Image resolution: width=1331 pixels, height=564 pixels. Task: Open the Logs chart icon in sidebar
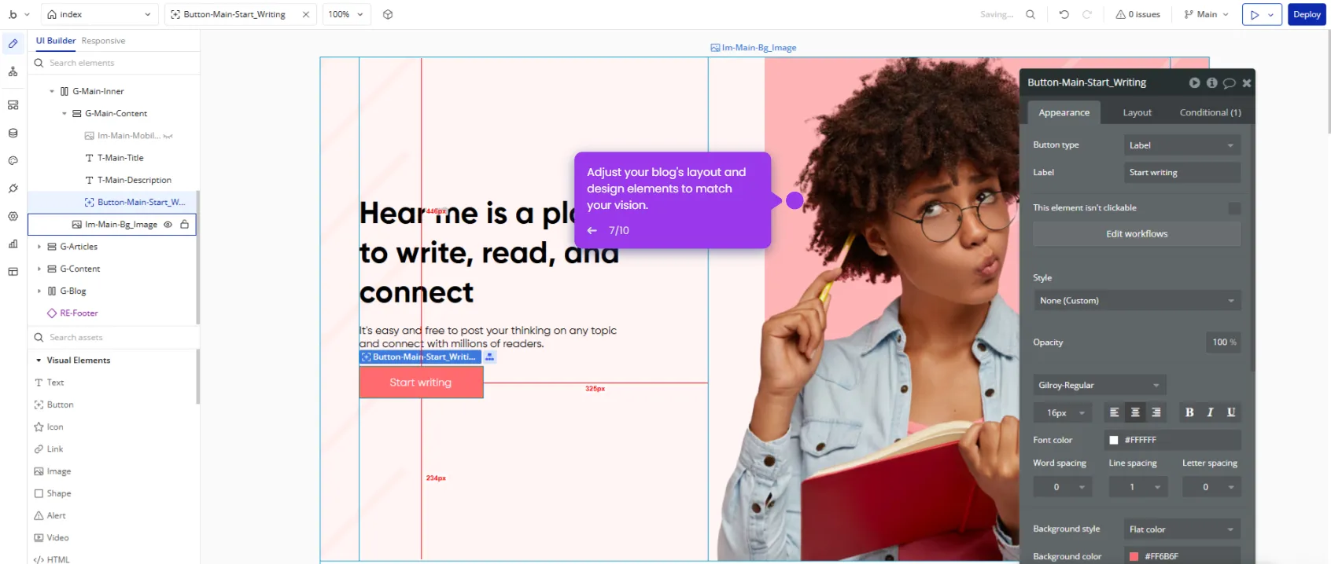coord(13,244)
